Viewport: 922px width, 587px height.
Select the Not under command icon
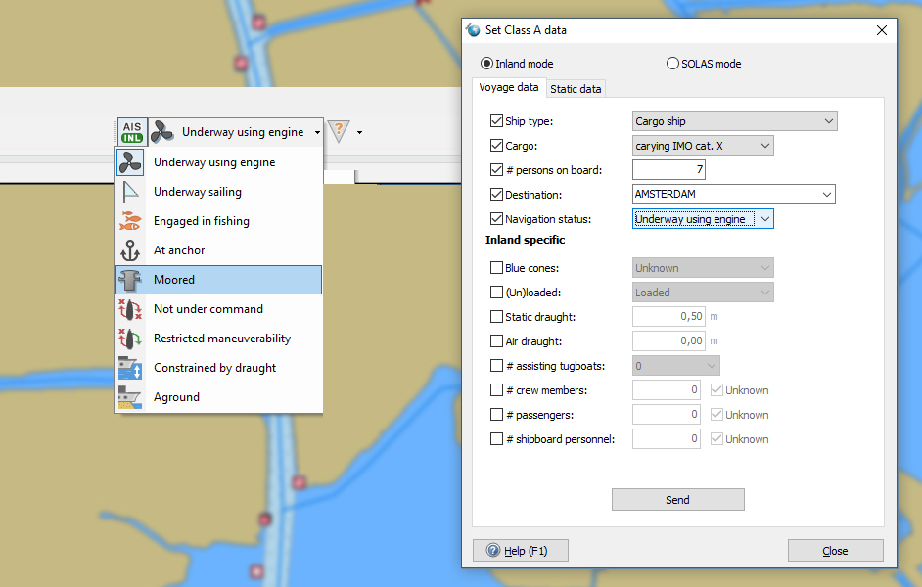[130, 309]
